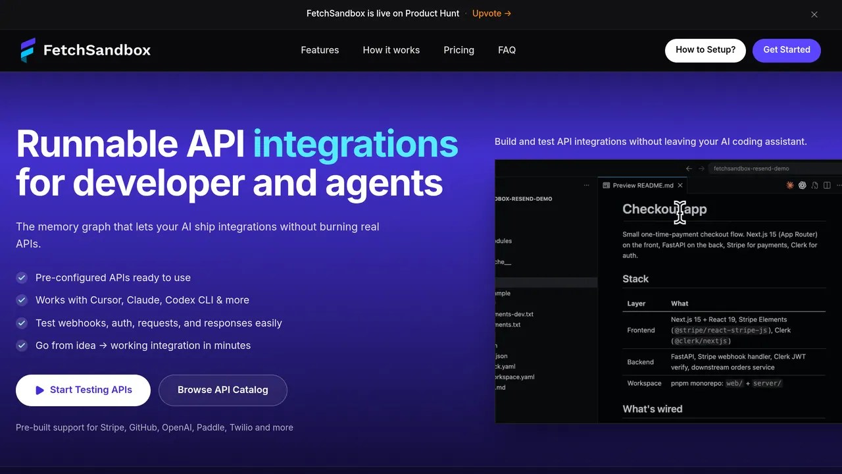842x474 pixels.
Task: Open the Features nav item
Action: [x=320, y=50]
